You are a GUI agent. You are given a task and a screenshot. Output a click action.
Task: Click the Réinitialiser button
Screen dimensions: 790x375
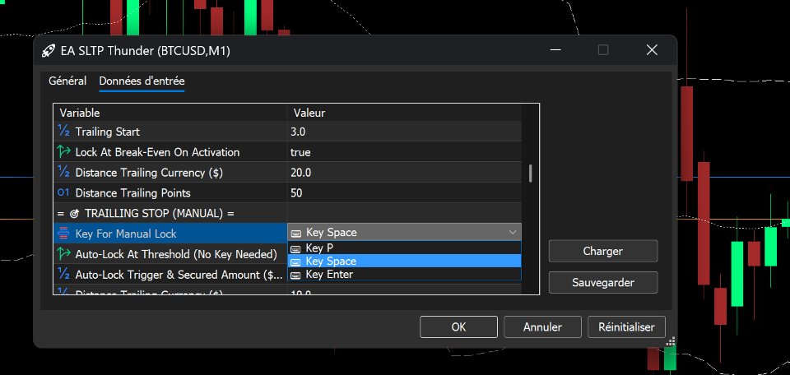pyautogui.click(x=626, y=326)
